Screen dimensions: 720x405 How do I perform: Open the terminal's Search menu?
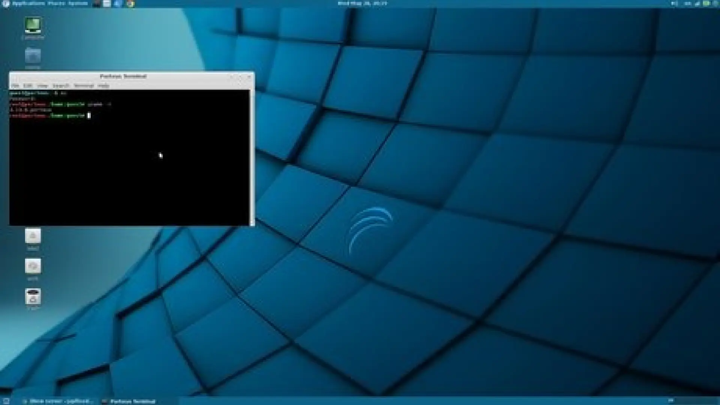tap(61, 85)
